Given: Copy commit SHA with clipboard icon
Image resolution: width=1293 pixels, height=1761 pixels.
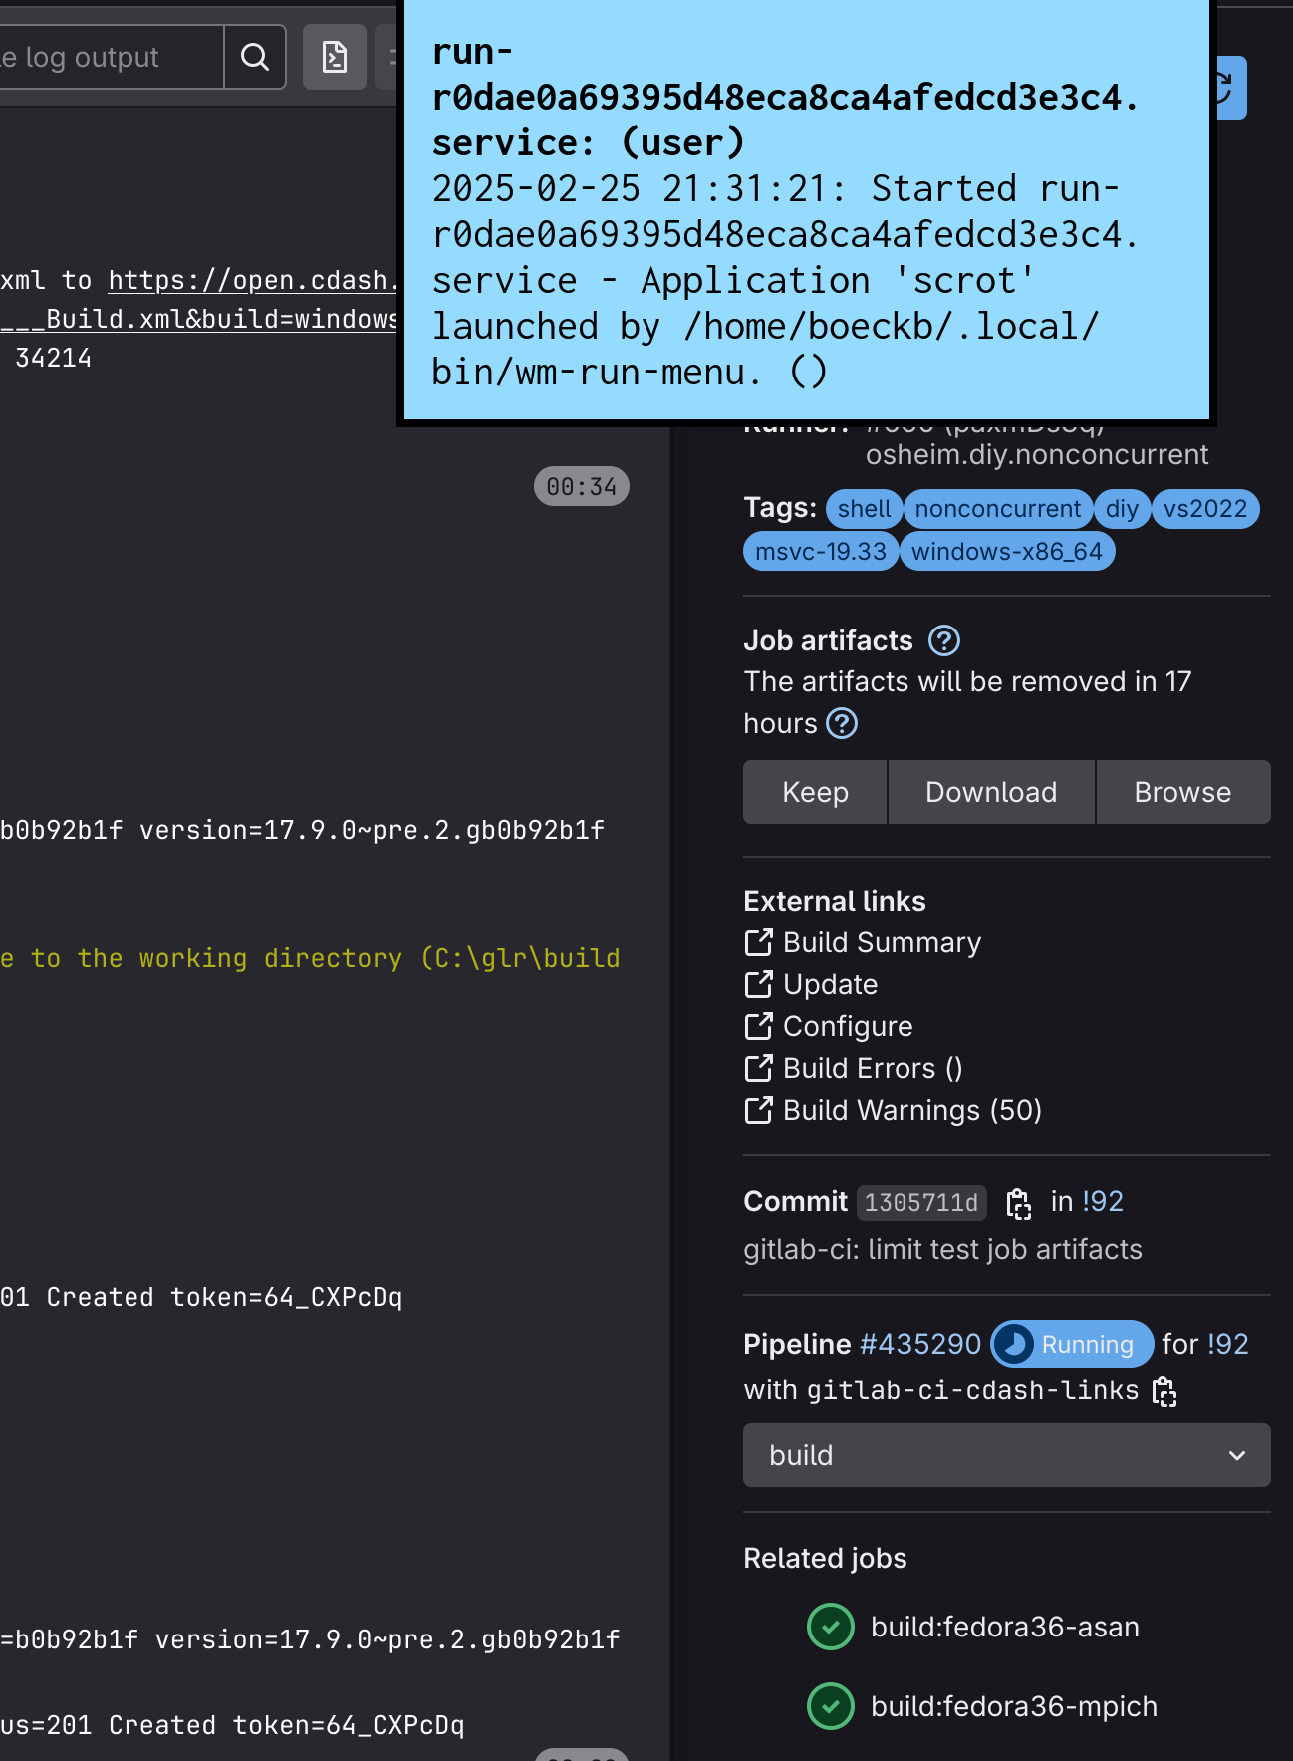Looking at the screenshot, I should click(1018, 1203).
